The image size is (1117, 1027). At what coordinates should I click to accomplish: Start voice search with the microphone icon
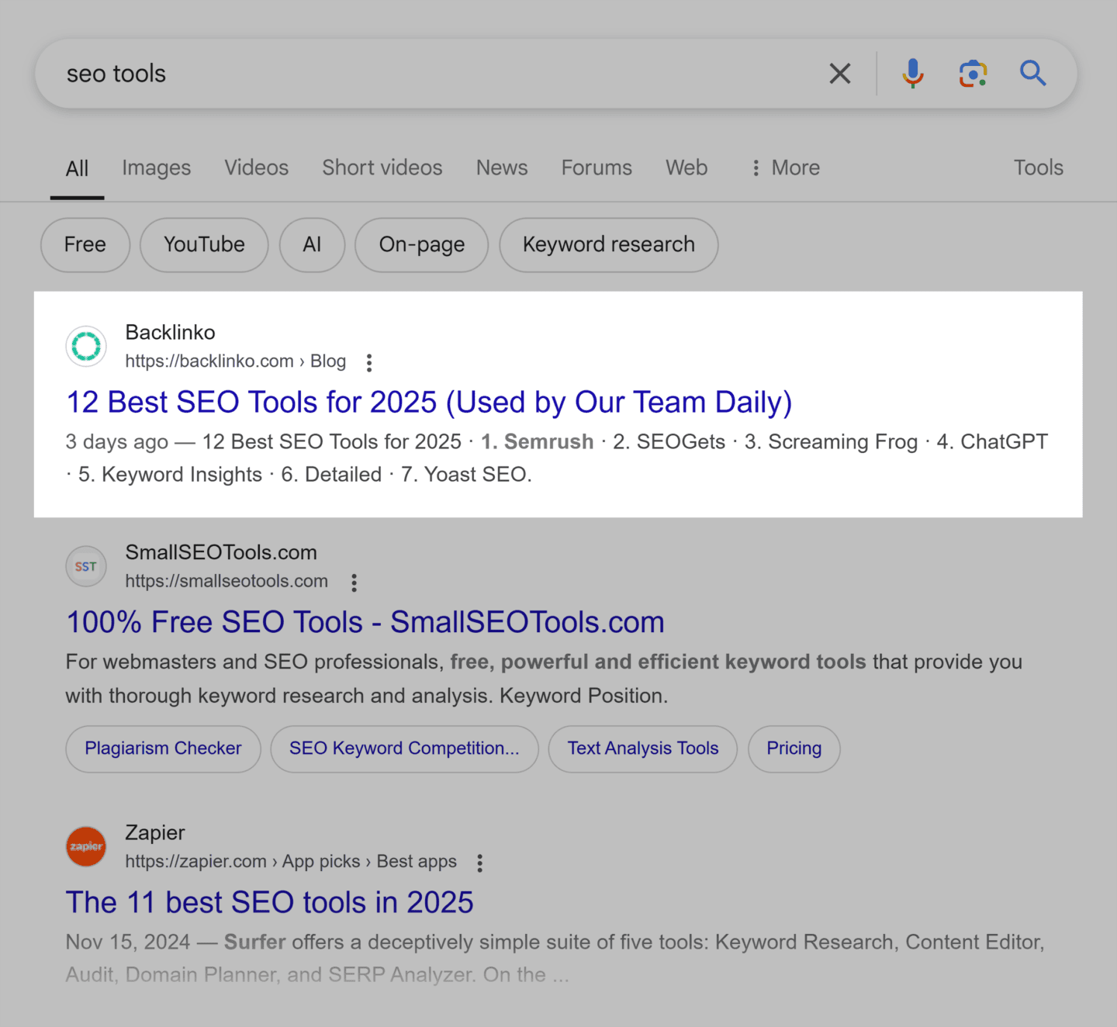pos(913,74)
